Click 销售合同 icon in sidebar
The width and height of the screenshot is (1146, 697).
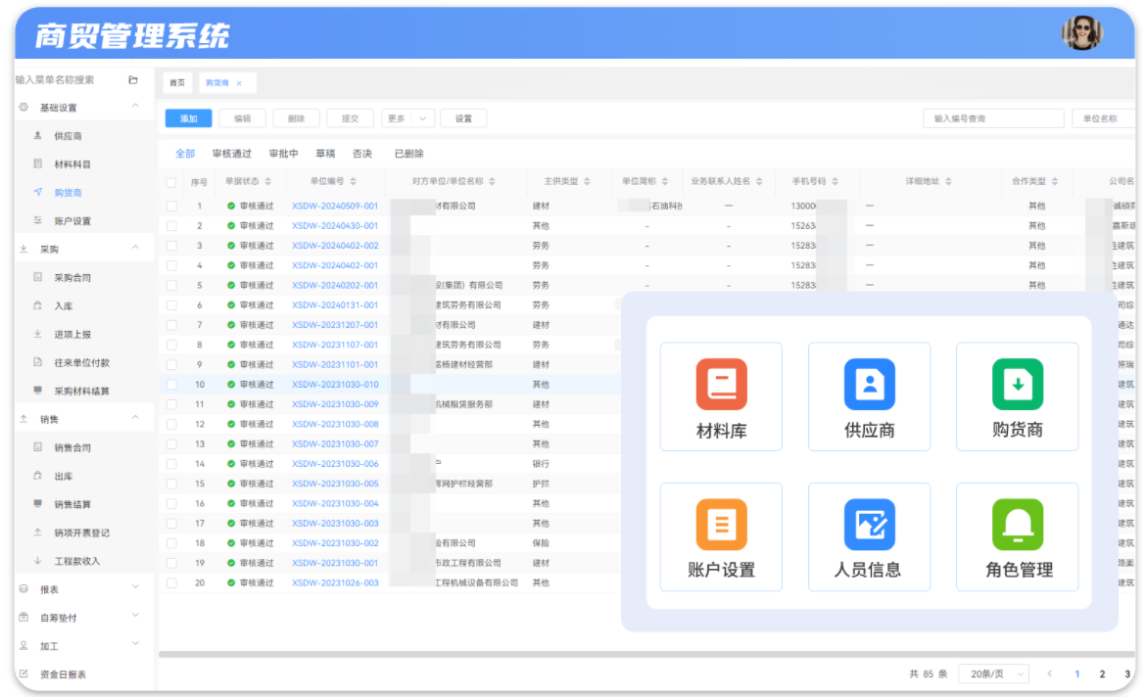pyautogui.click(x=38, y=447)
